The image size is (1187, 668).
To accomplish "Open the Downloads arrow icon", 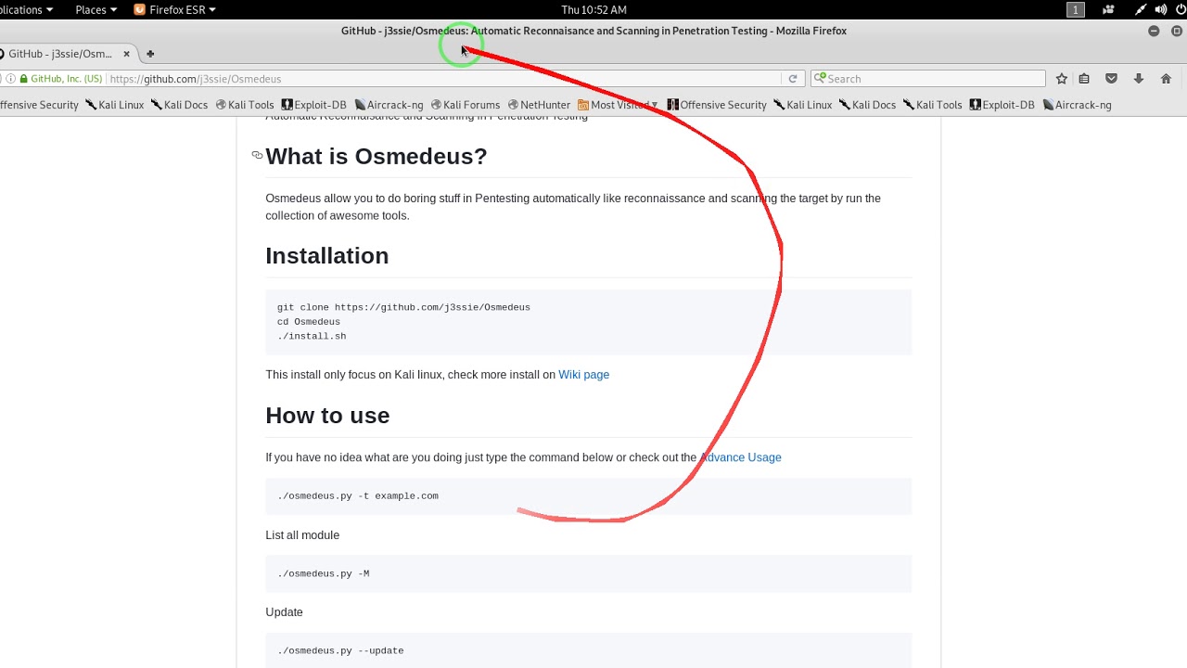I will point(1139,79).
